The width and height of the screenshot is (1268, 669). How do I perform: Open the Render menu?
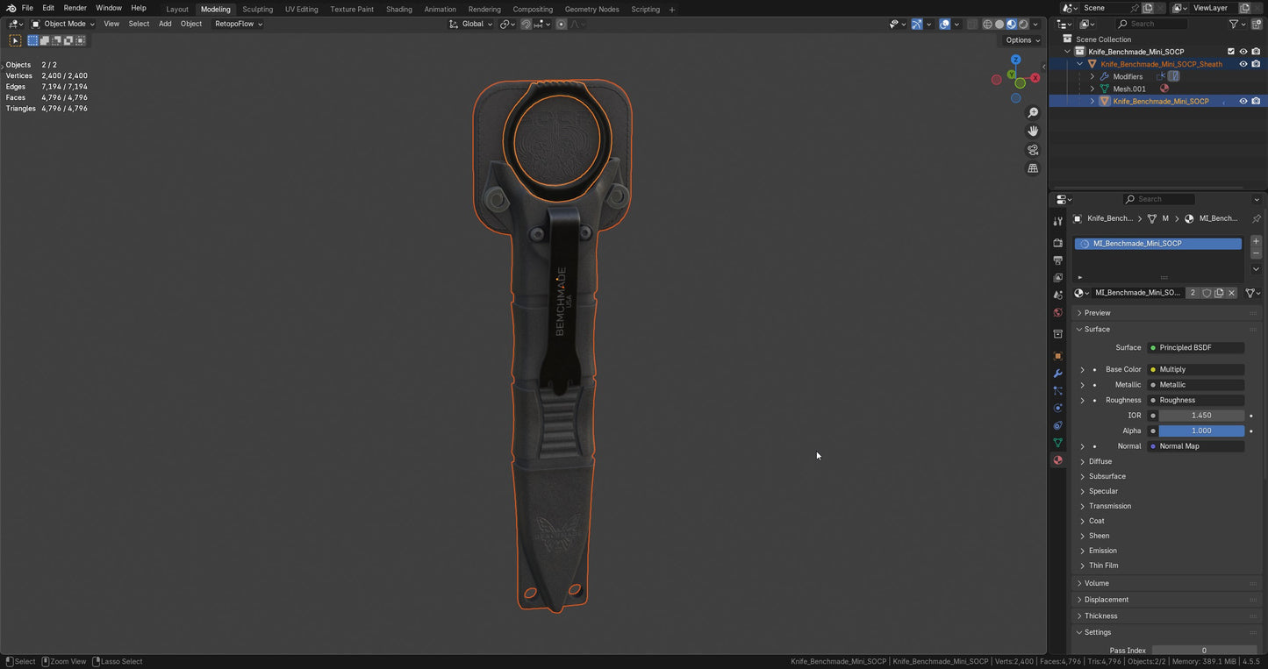point(75,8)
